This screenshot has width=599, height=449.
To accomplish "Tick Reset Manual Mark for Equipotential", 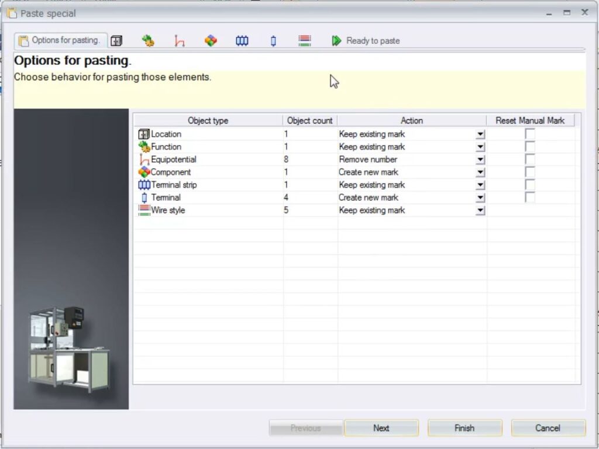I will pos(530,159).
